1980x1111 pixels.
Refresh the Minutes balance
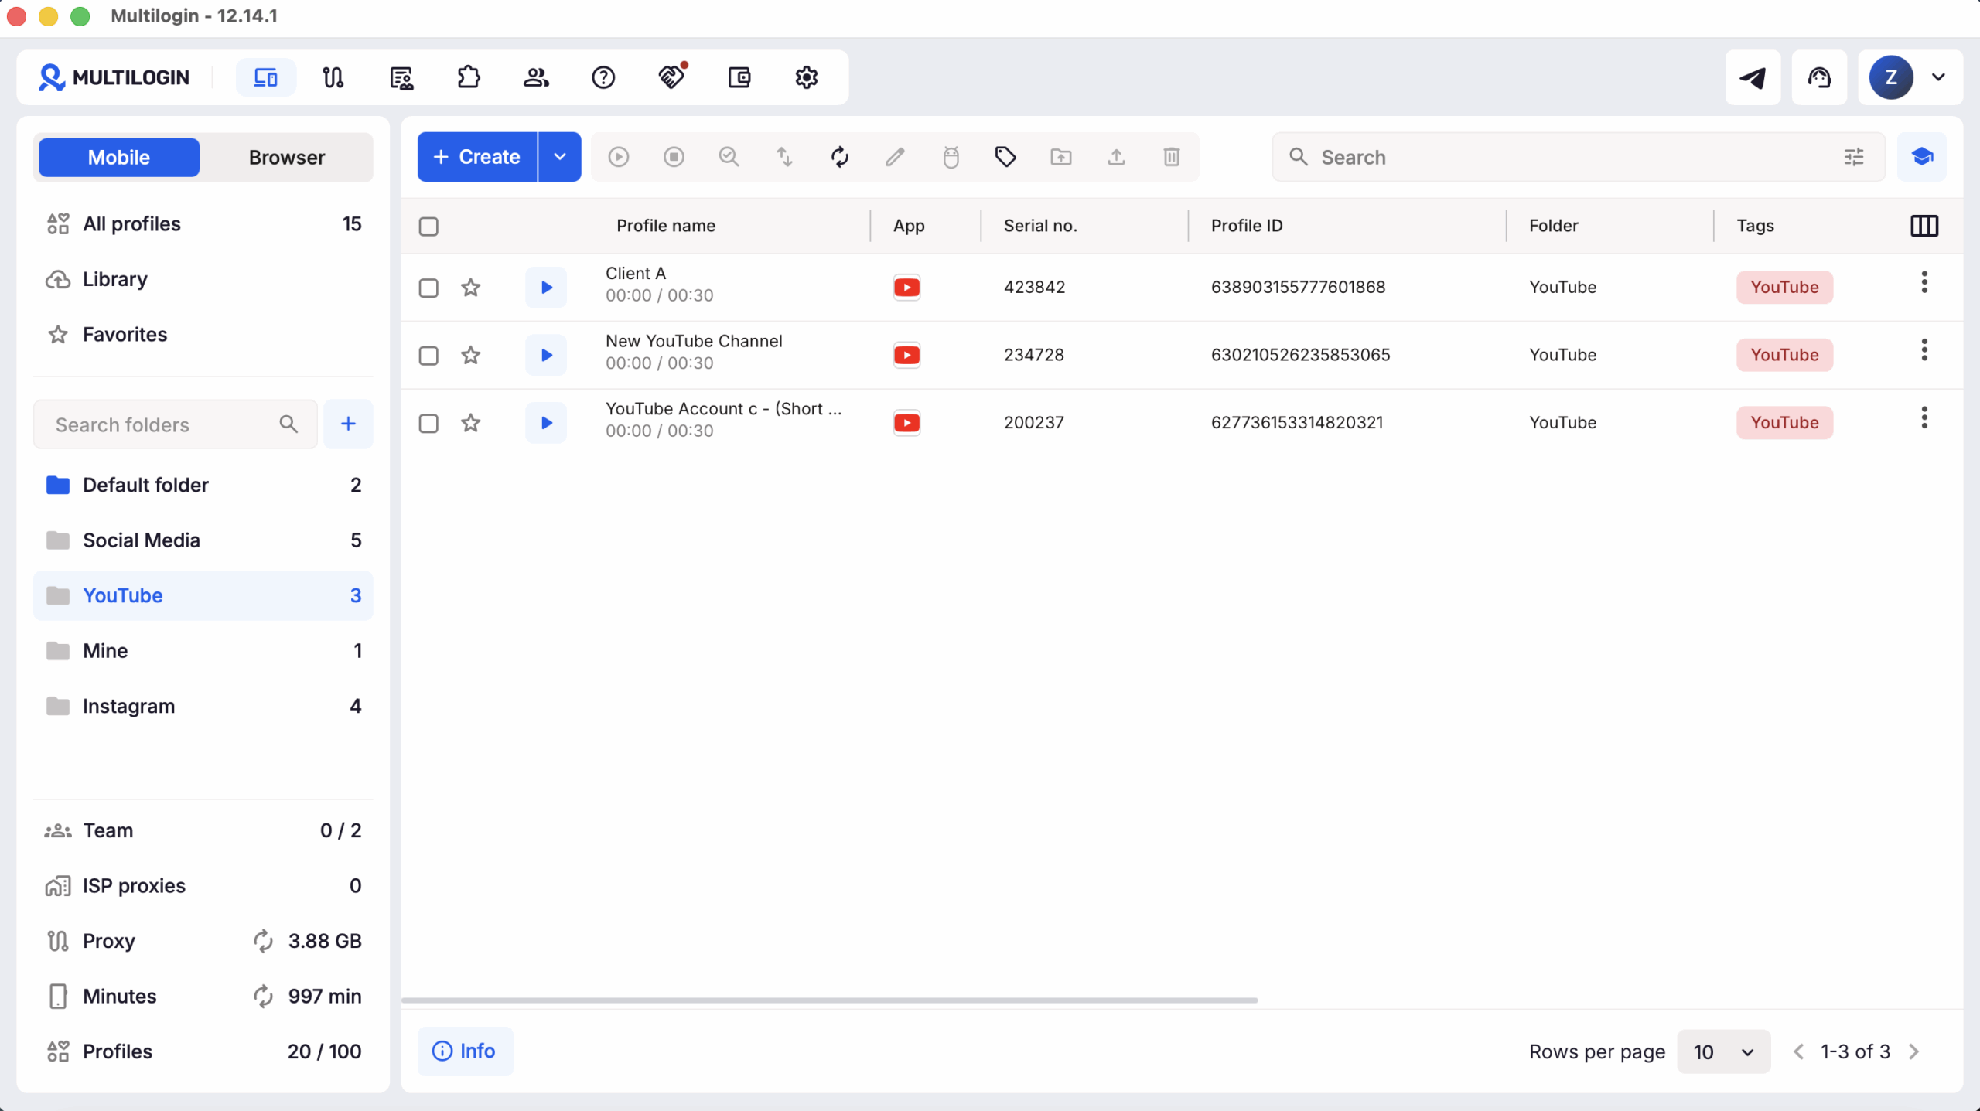[x=263, y=996]
